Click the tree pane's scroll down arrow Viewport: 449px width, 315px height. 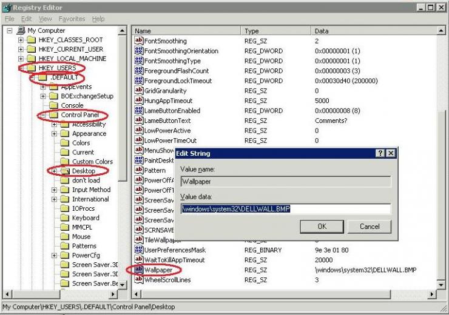point(123,285)
